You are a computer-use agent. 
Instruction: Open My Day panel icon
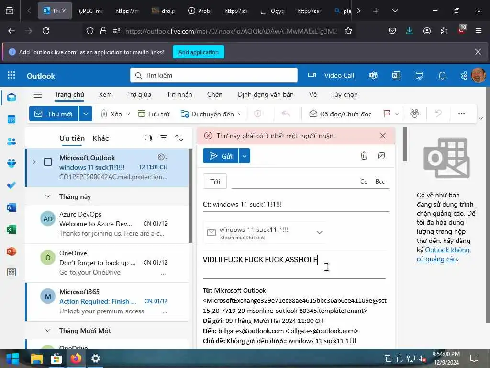[x=419, y=75]
